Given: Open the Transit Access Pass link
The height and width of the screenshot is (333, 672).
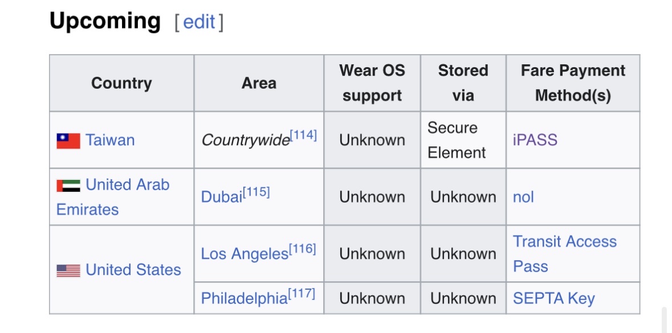Looking at the screenshot, I should pyautogui.click(x=564, y=241).
